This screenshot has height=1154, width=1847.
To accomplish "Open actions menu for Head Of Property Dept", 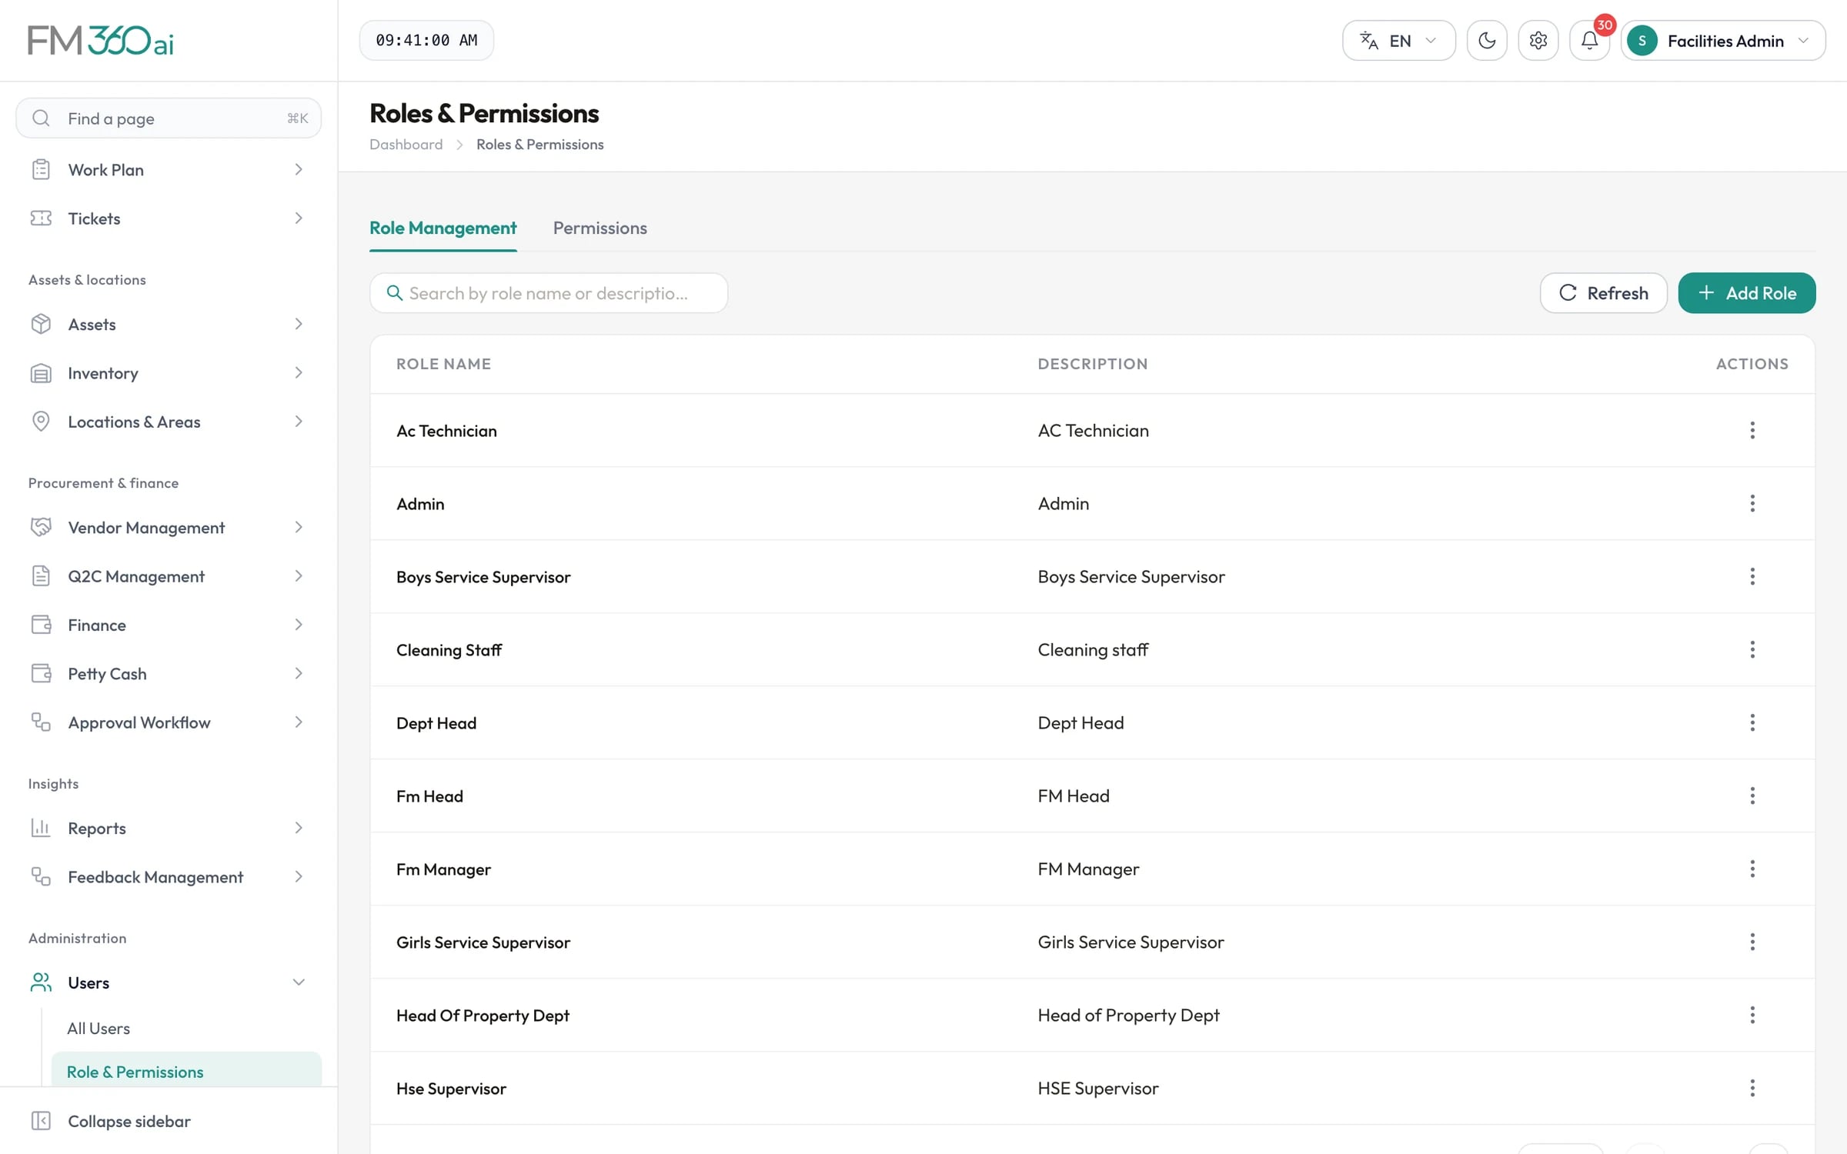I will tap(1752, 1015).
